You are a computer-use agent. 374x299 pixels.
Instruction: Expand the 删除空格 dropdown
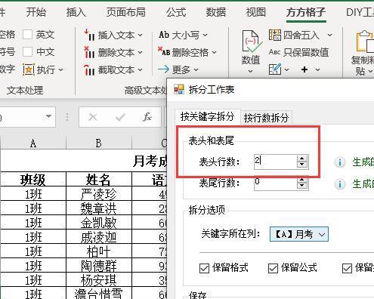tap(215, 52)
